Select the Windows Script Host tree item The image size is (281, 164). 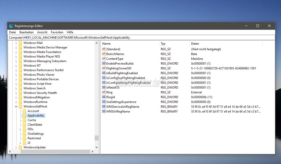click(37, 84)
